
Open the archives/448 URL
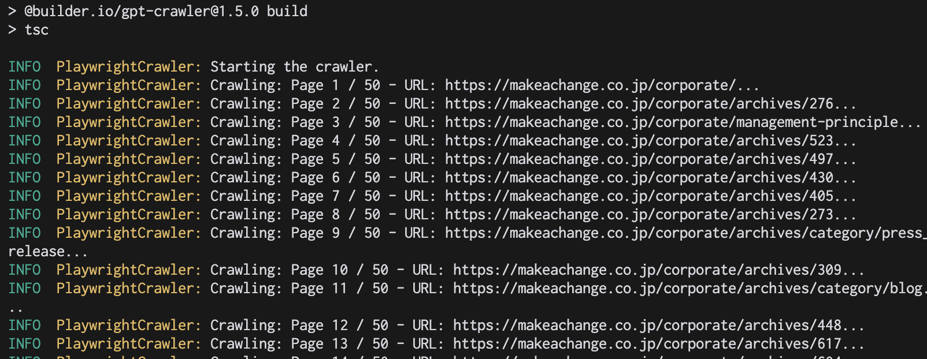(x=647, y=326)
